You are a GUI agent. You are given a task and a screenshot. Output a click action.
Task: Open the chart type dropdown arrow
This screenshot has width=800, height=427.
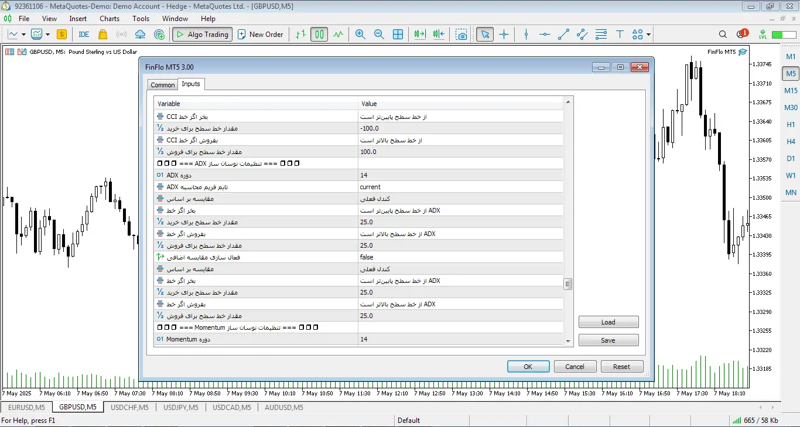[x=23, y=35]
